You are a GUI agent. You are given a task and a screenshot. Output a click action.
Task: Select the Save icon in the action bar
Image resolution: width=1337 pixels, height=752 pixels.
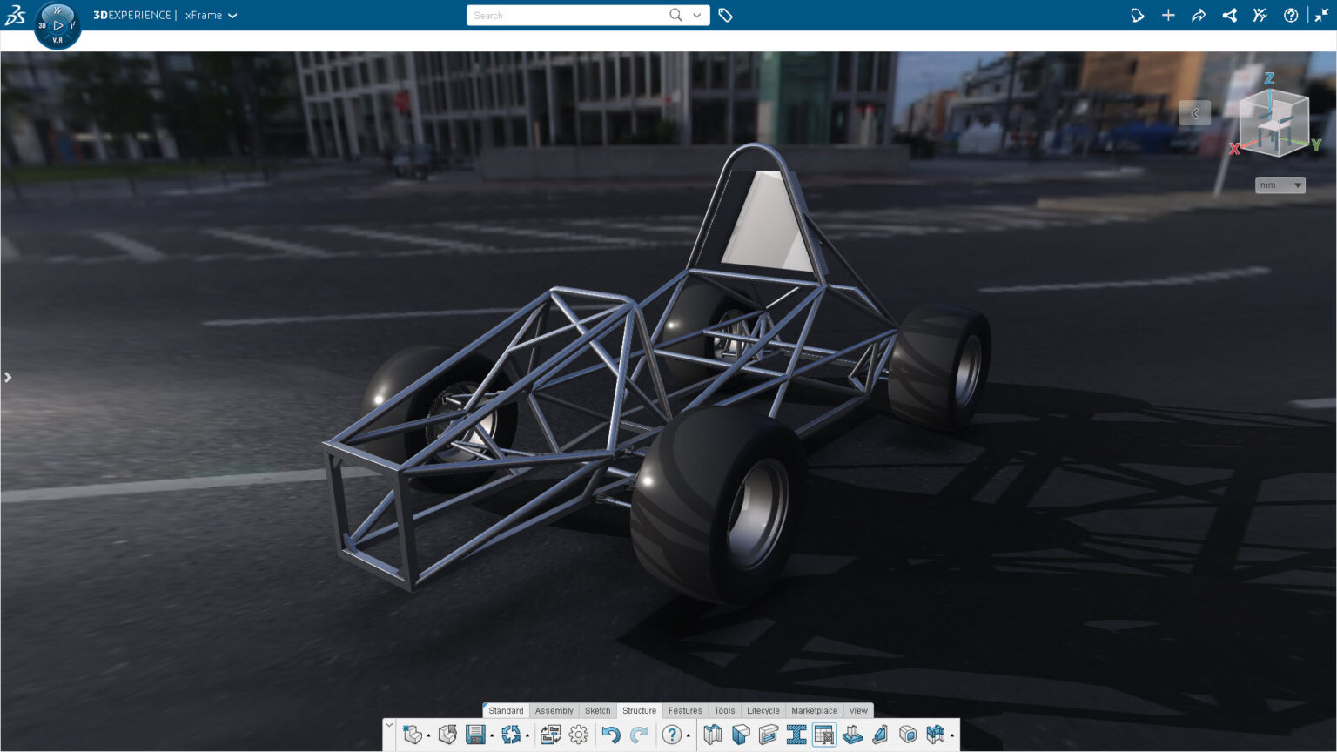pyautogui.click(x=475, y=734)
